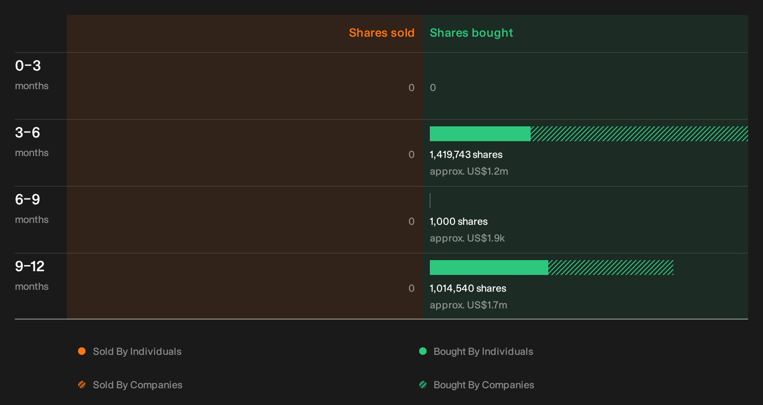This screenshot has width=763, height=405.
Task: Click the striped Bought By Companies legend icon
Action: pos(423,385)
